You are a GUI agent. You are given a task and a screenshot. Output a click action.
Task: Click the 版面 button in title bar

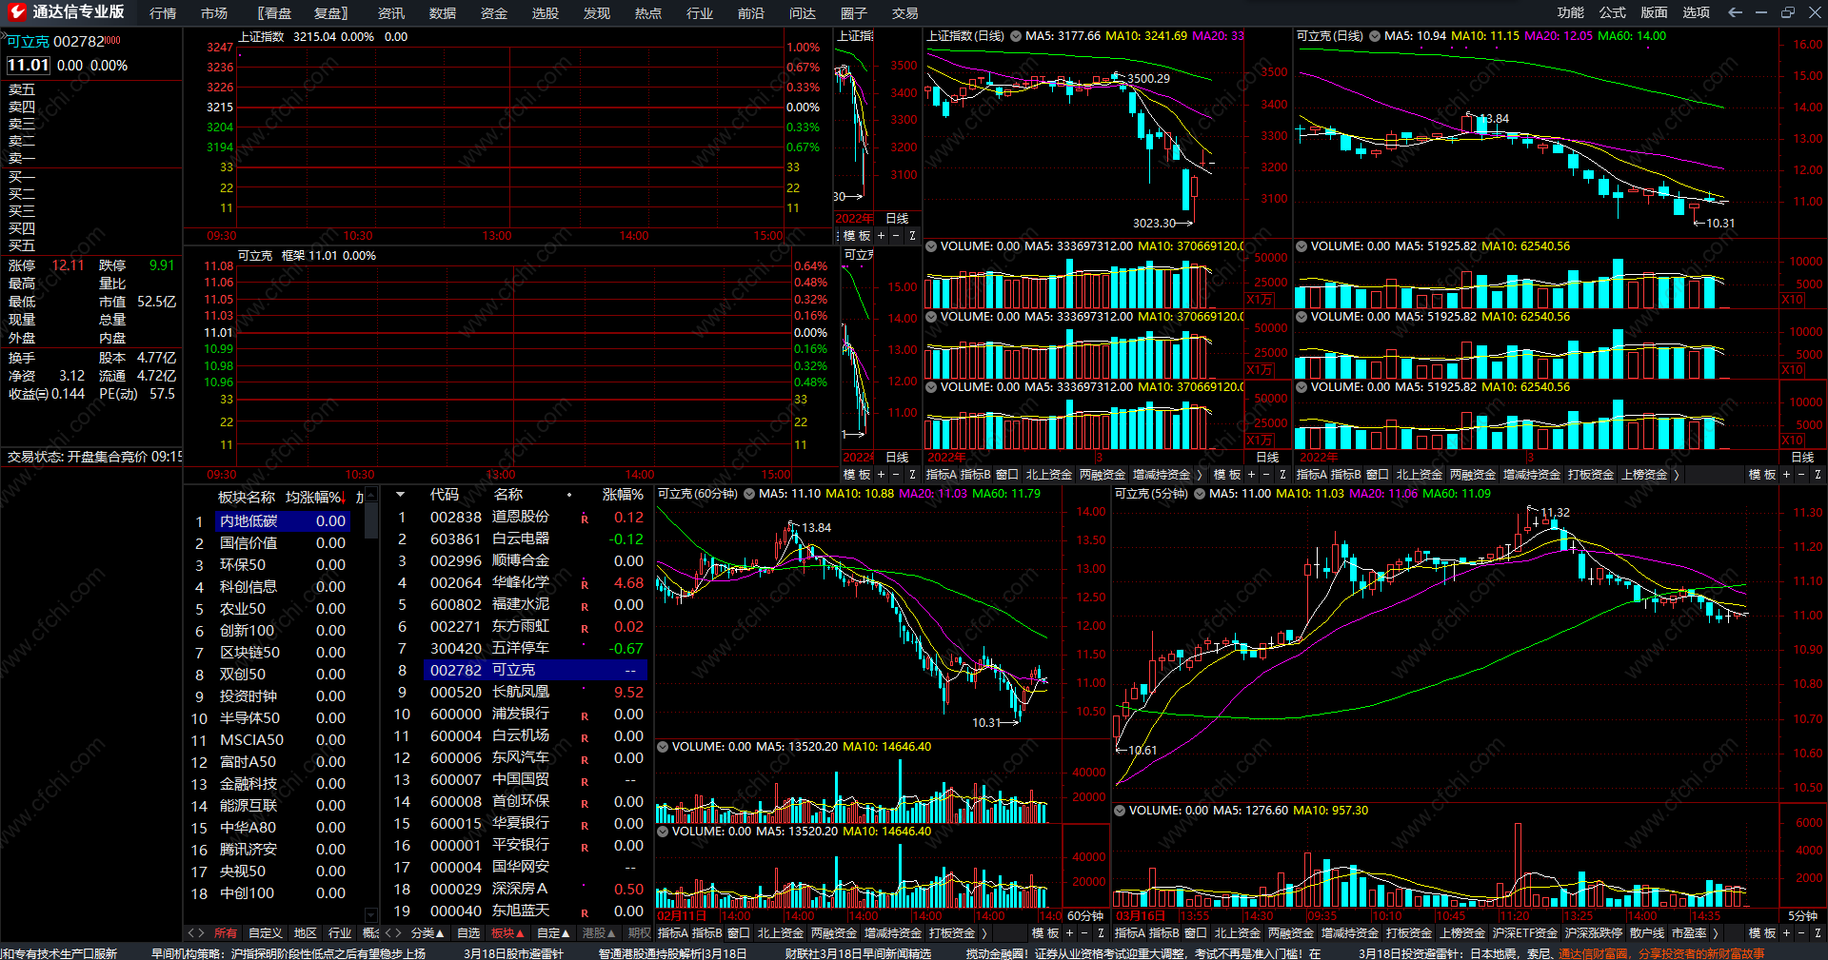[x=1655, y=12]
